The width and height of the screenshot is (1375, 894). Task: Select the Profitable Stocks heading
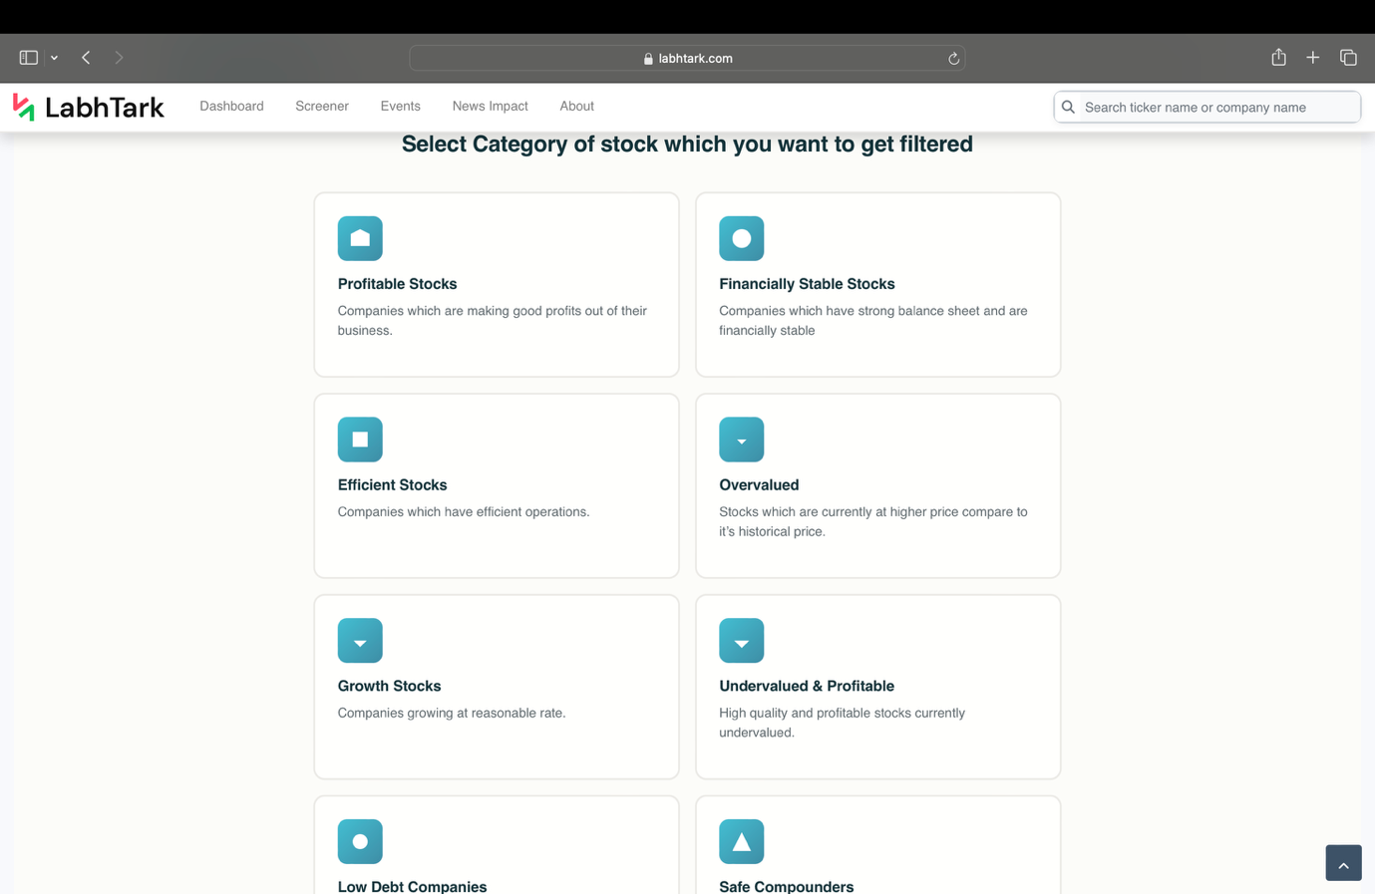coord(397,284)
